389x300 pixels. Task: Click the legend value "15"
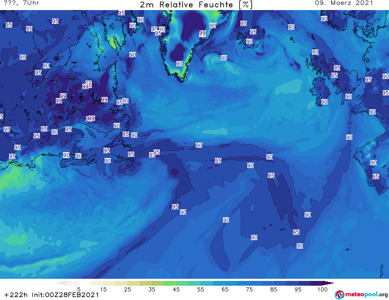[103, 289]
